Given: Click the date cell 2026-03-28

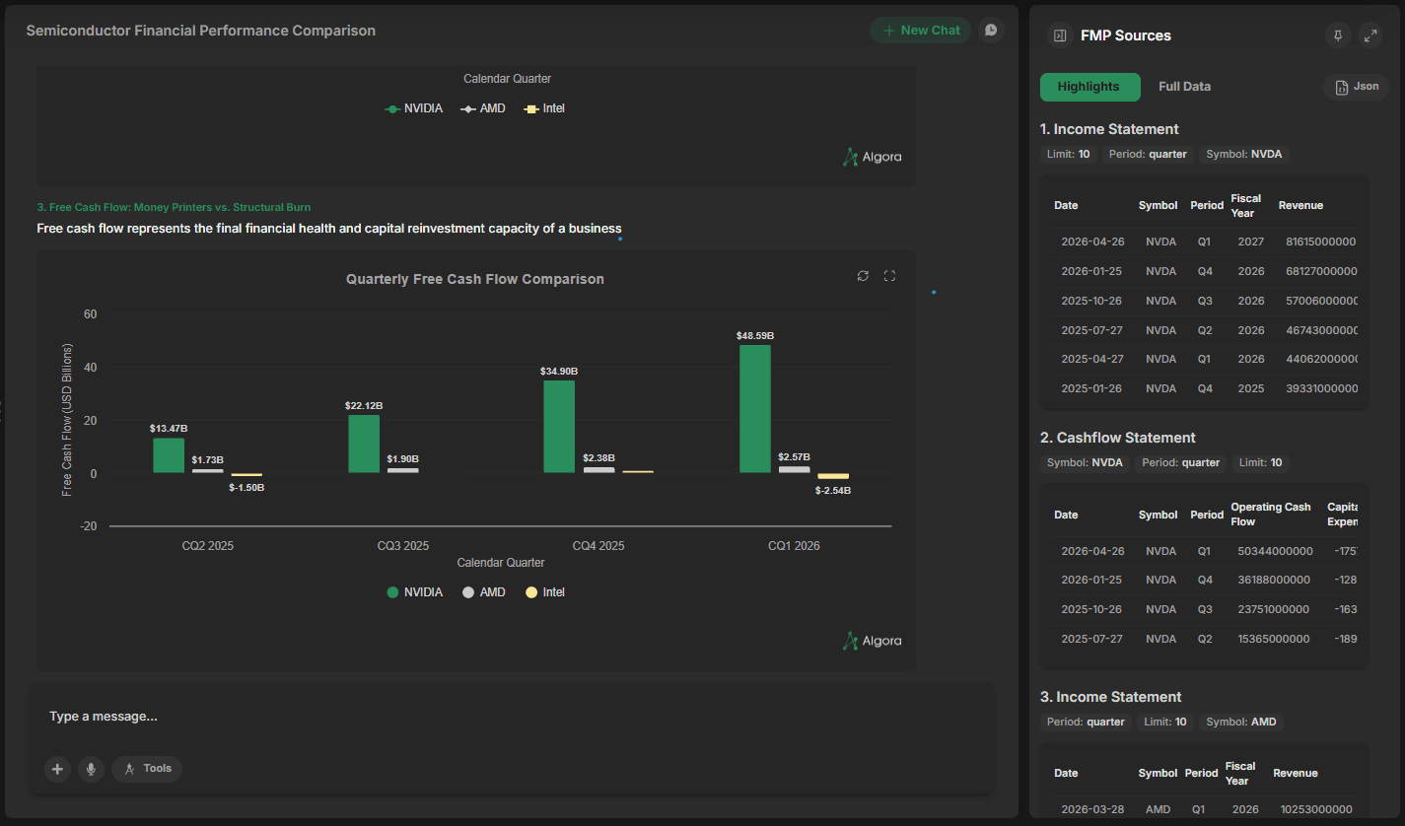Looking at the screenshot, I should [1091, 809].
